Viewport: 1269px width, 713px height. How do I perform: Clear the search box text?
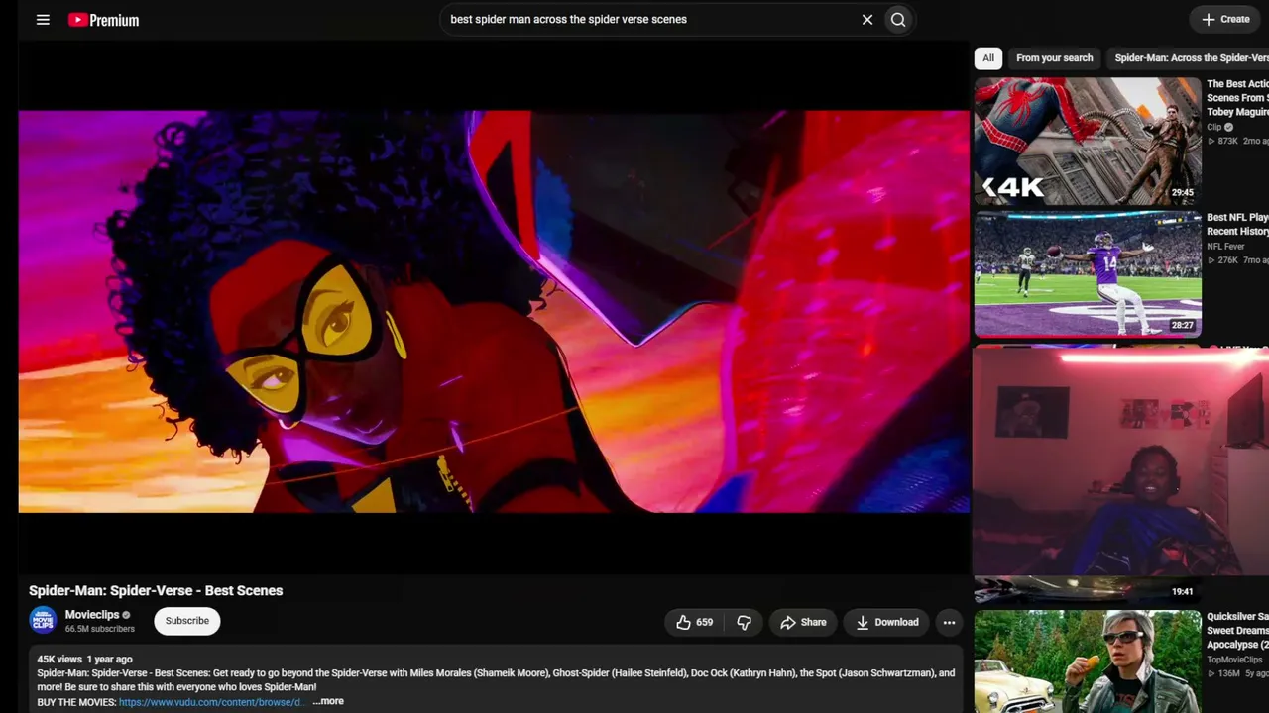tap(867, 20)
